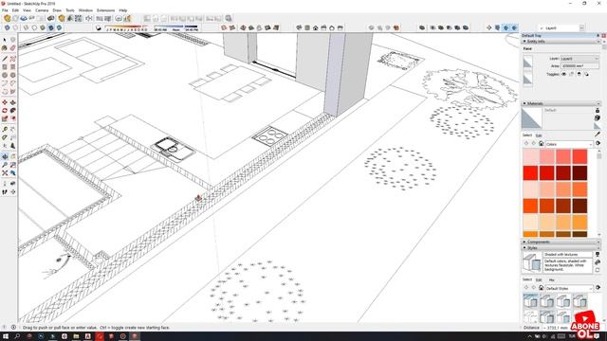Select the Protractor tool
The width and height of the screenshot is (607, 341).
[5, 137]
